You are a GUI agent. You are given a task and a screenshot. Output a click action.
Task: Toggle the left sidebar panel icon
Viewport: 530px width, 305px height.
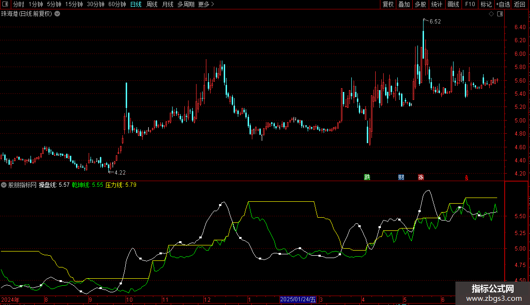tap(5, 4)
